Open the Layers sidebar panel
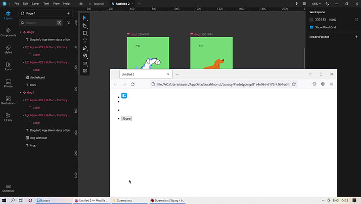 [x=8, y=15]
